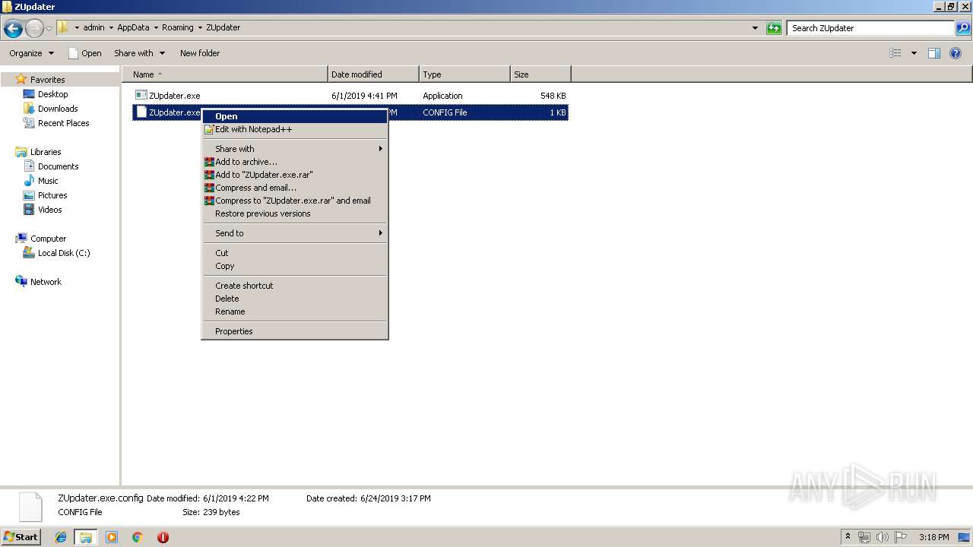Viewport: 973px width, 547px height.
Task: Choose Restore previous versions
Action: 295,213
